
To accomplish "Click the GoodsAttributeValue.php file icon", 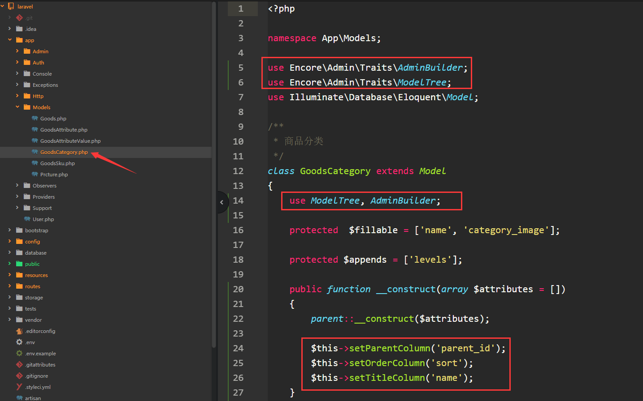I will [x=35, y=141].
